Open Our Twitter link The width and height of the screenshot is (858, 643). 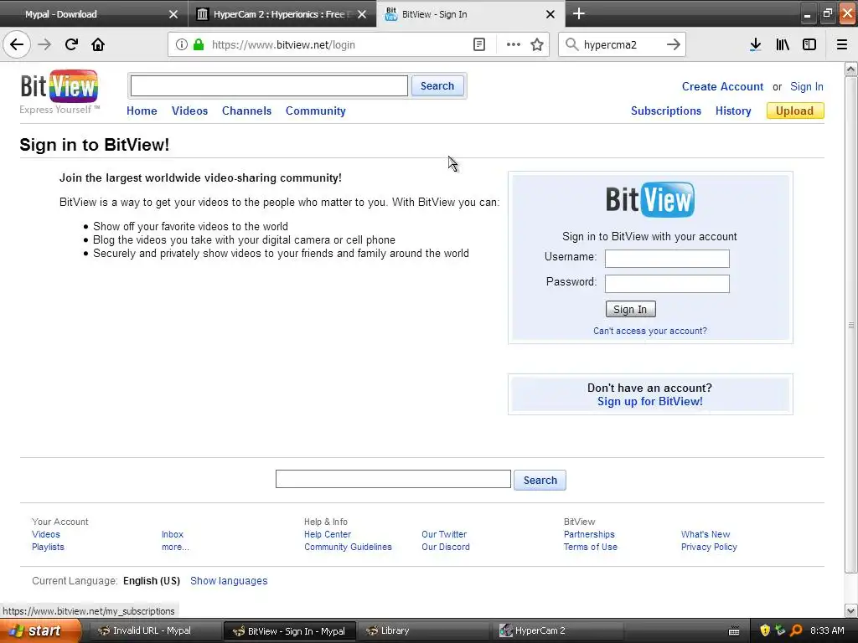(444, 534)
